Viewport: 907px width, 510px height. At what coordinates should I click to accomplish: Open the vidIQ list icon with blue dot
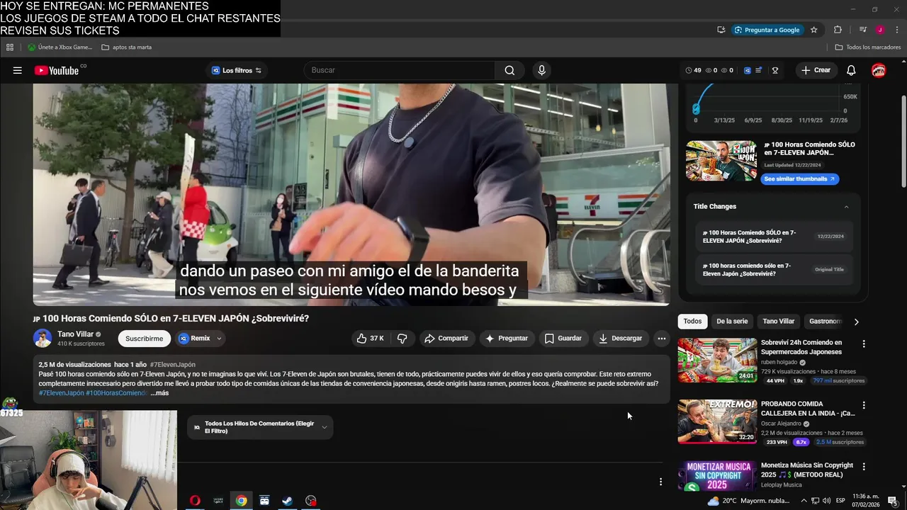click(x=759, y=70)
